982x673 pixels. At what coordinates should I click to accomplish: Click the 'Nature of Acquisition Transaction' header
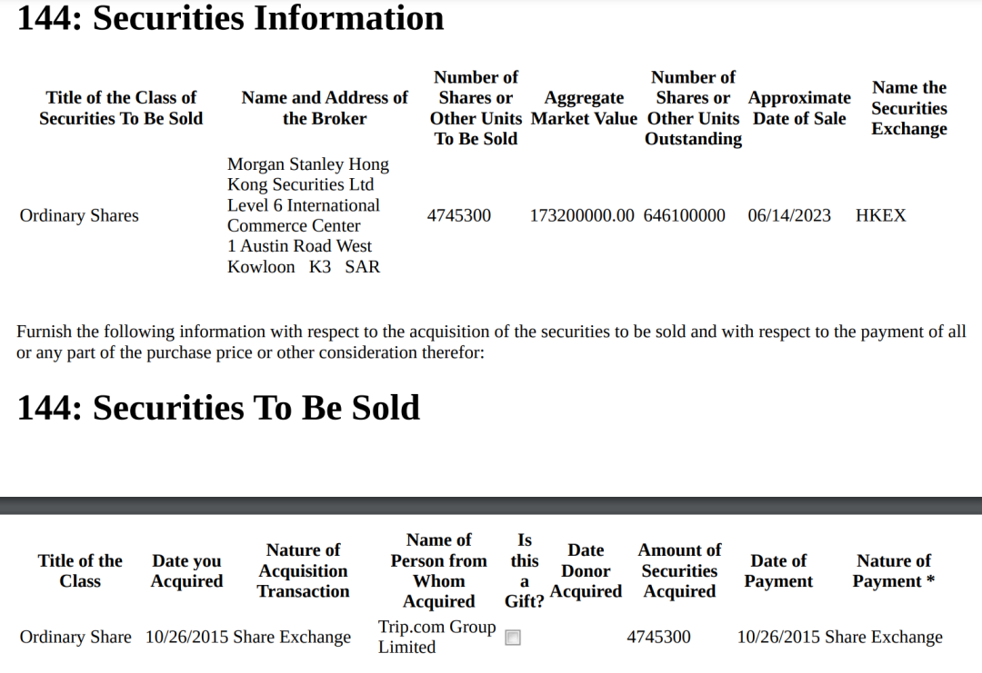(x=303, y=570)
